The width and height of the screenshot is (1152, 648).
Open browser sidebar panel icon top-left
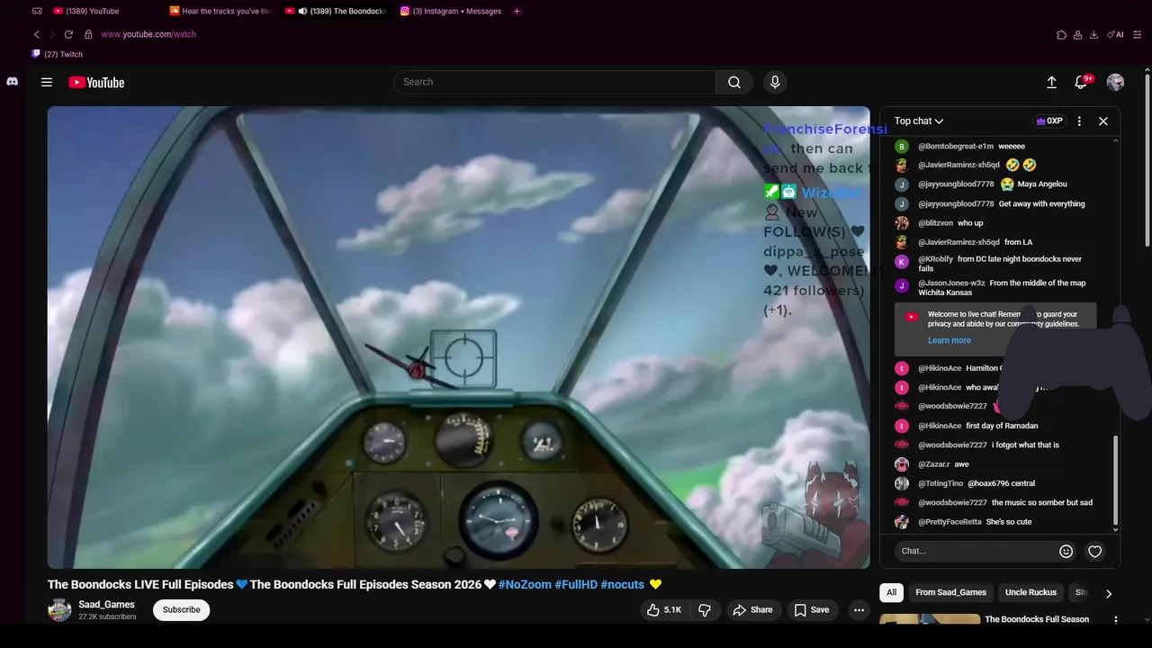click(x=37, y=11)
